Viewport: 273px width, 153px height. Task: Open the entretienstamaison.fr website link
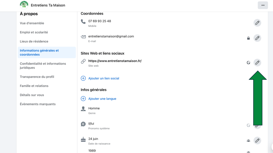[115, 61]
